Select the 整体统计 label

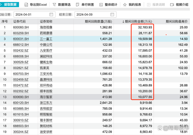coord(111,5)
